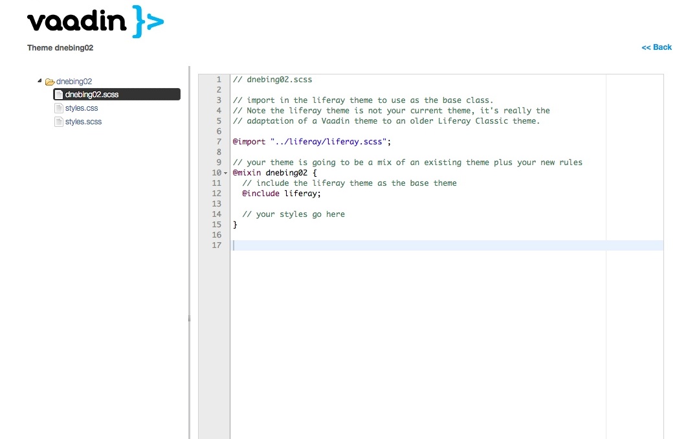Fold the @mixin block at line 10
This screenshot has height=439, width=699.
(x=225, y=173)
